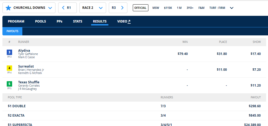Click the 3/4 exacta runners value
268x126 pixels.
point(163,116)
